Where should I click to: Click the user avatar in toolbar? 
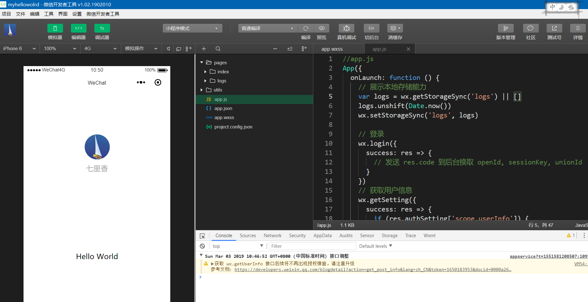point(10,30)
